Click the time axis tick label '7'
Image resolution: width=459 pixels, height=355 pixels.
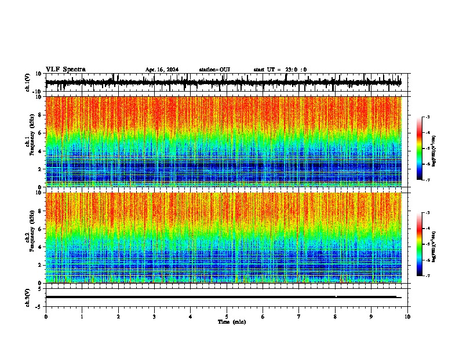(299, 317)
